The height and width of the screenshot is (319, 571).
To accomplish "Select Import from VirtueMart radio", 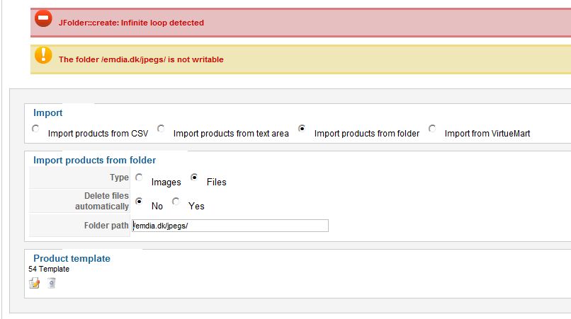I will tap(432, 129).
